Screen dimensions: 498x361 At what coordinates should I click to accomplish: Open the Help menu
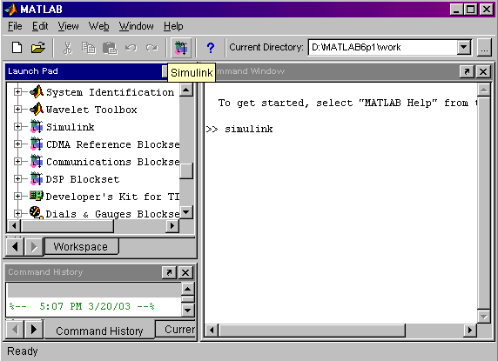pos(173,26)
